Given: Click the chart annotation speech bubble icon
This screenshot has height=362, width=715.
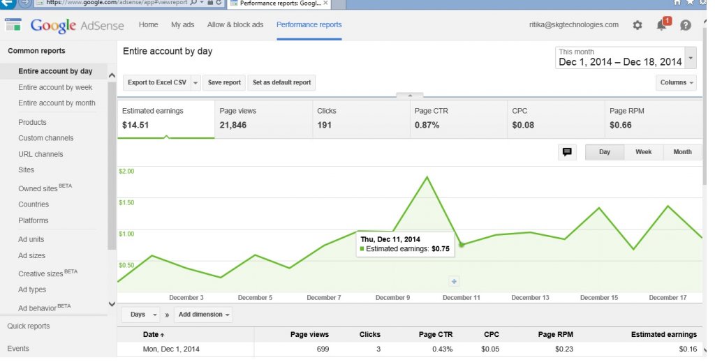Looking at the screenshot, I should [x=567, y=152].
